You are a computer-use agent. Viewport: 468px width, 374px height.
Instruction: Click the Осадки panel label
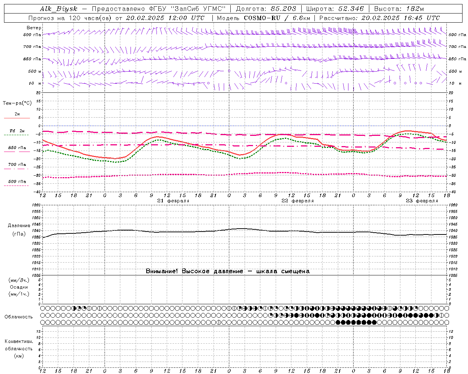click(x=19, y=287)
